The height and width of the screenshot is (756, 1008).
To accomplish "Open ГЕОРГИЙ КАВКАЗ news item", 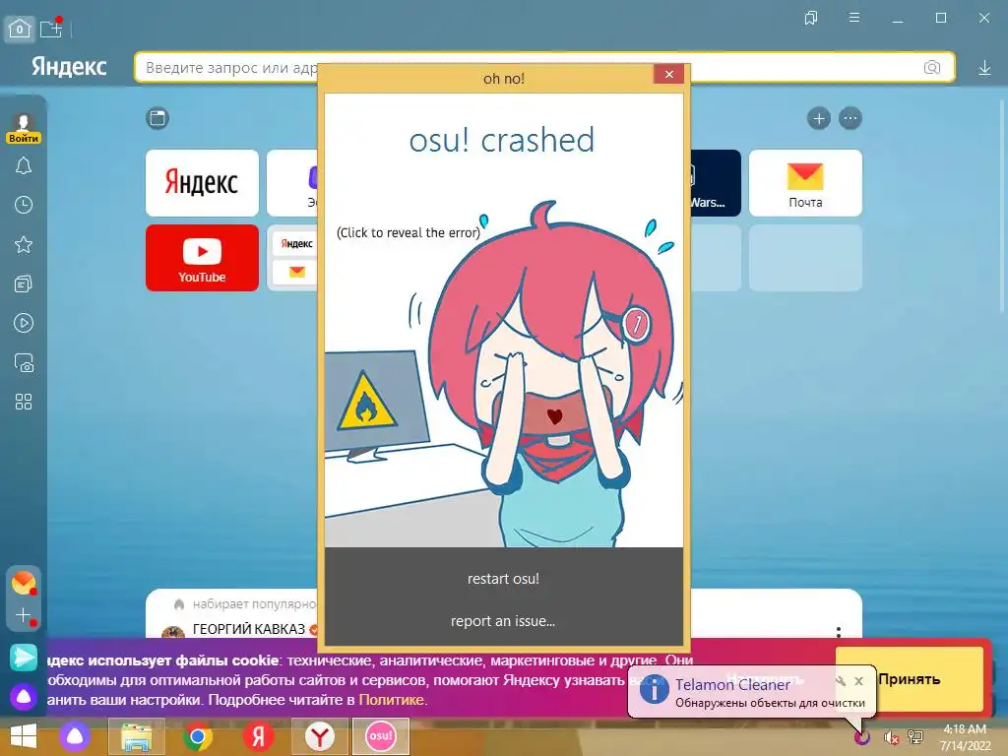I will tap(249, 629).
